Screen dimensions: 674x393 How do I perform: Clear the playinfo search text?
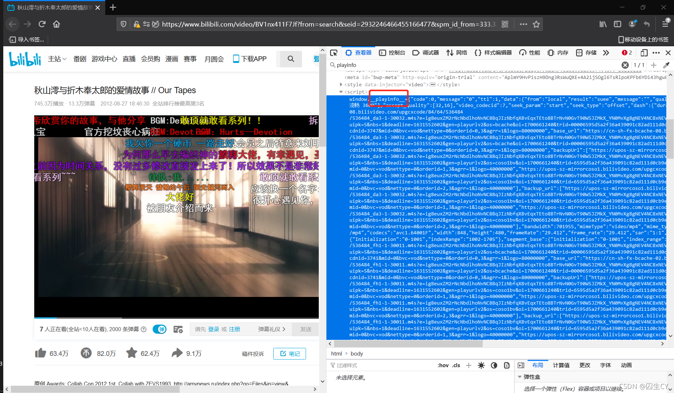coord(625,65)
